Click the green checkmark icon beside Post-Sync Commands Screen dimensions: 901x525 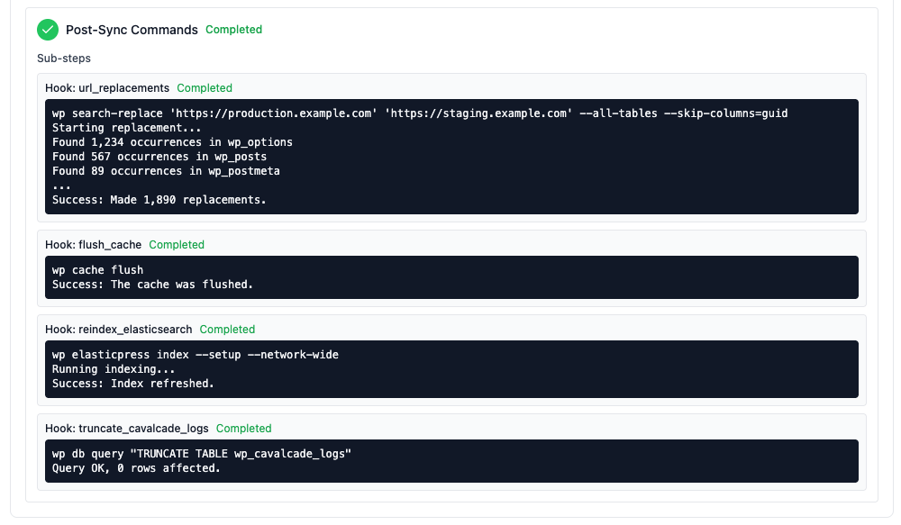48,30
